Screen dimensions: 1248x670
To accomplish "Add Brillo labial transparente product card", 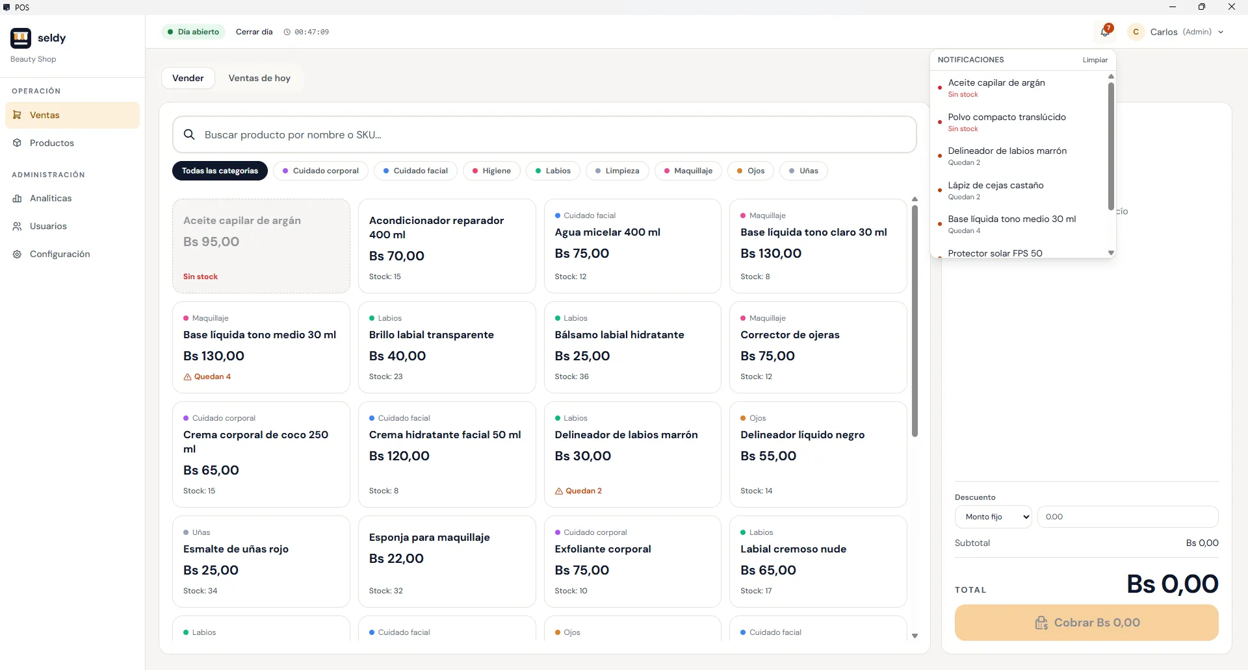I will pos(447,347).
